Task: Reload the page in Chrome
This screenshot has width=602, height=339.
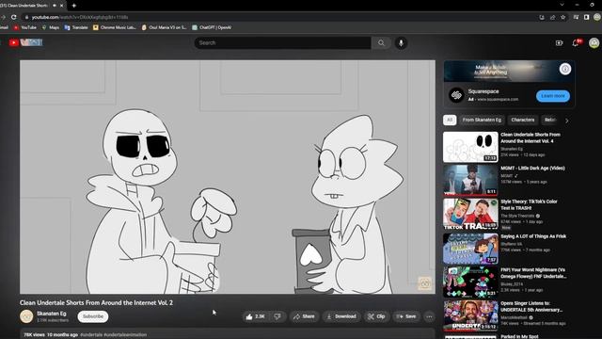Action: 14,17
